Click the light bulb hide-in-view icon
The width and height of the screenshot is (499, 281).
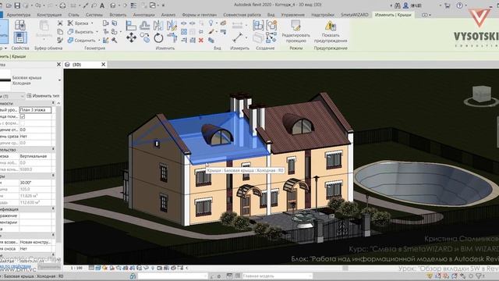(x=211, y=23)
